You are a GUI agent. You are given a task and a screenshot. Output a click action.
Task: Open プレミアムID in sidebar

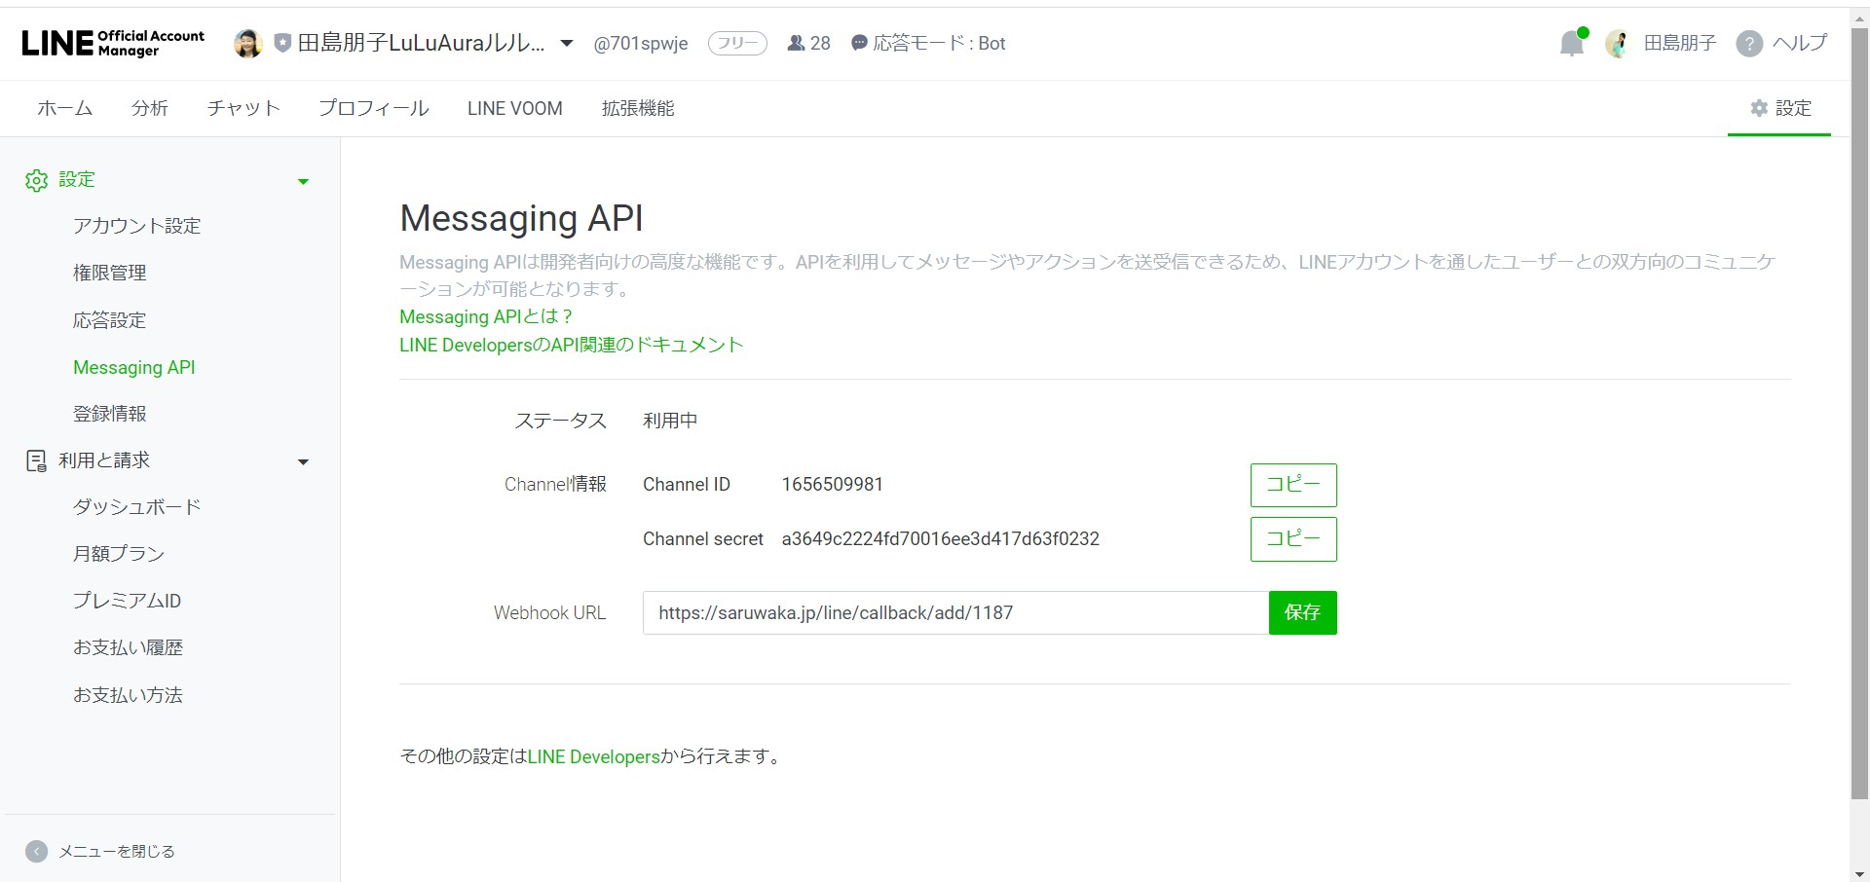[128, 601]
